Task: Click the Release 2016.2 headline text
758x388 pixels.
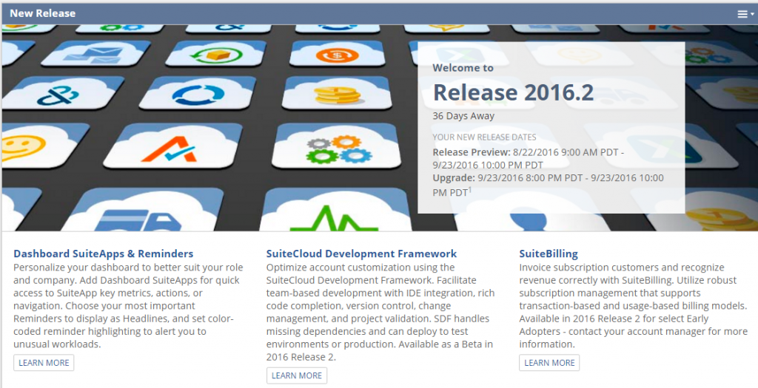Action: coord(514,92)
